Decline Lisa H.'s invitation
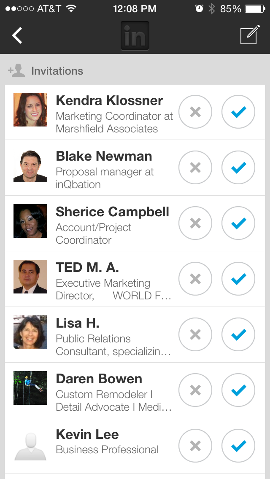270x479 pixels. [x=195, y=334]
